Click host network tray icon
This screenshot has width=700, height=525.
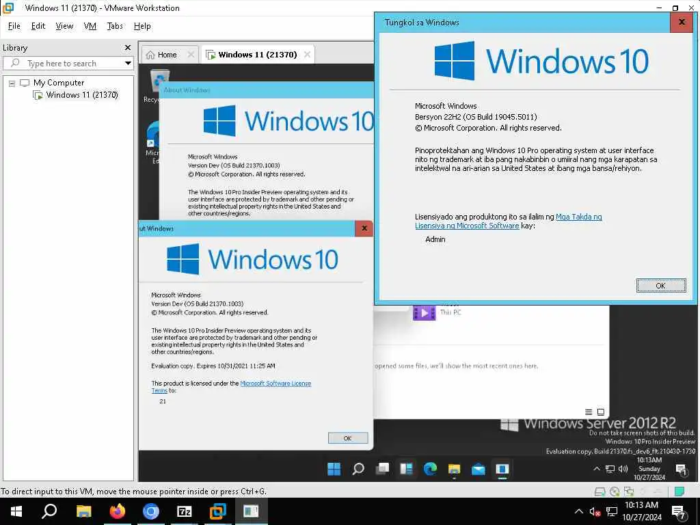(612, 511)
